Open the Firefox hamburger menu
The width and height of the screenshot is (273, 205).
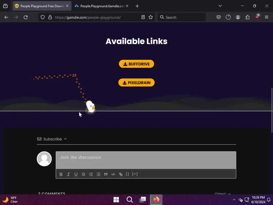pos(267,17)
